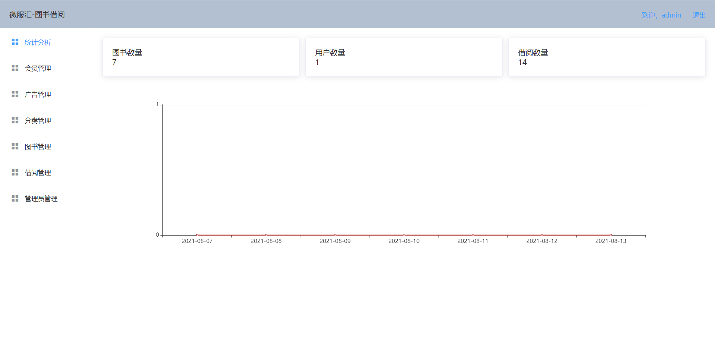715x351 pixels.
Task: Select the 借阅管理 menu entry
Action: click(x=38, y=172)
